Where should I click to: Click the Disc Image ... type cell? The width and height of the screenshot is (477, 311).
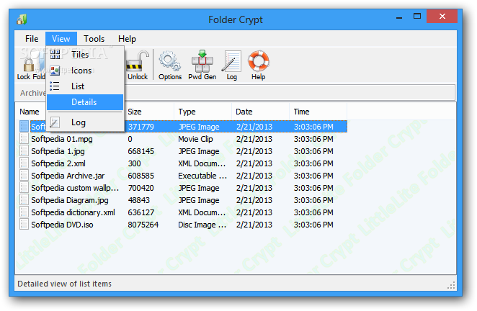[202, 225]
